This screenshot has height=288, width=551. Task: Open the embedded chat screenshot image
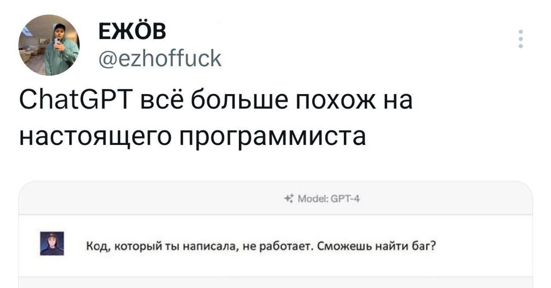point(275,234)
